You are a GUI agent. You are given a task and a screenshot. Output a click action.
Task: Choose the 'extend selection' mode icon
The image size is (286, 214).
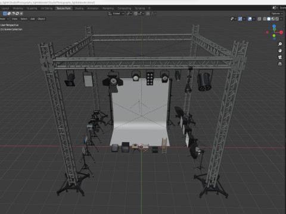(9, 14)
